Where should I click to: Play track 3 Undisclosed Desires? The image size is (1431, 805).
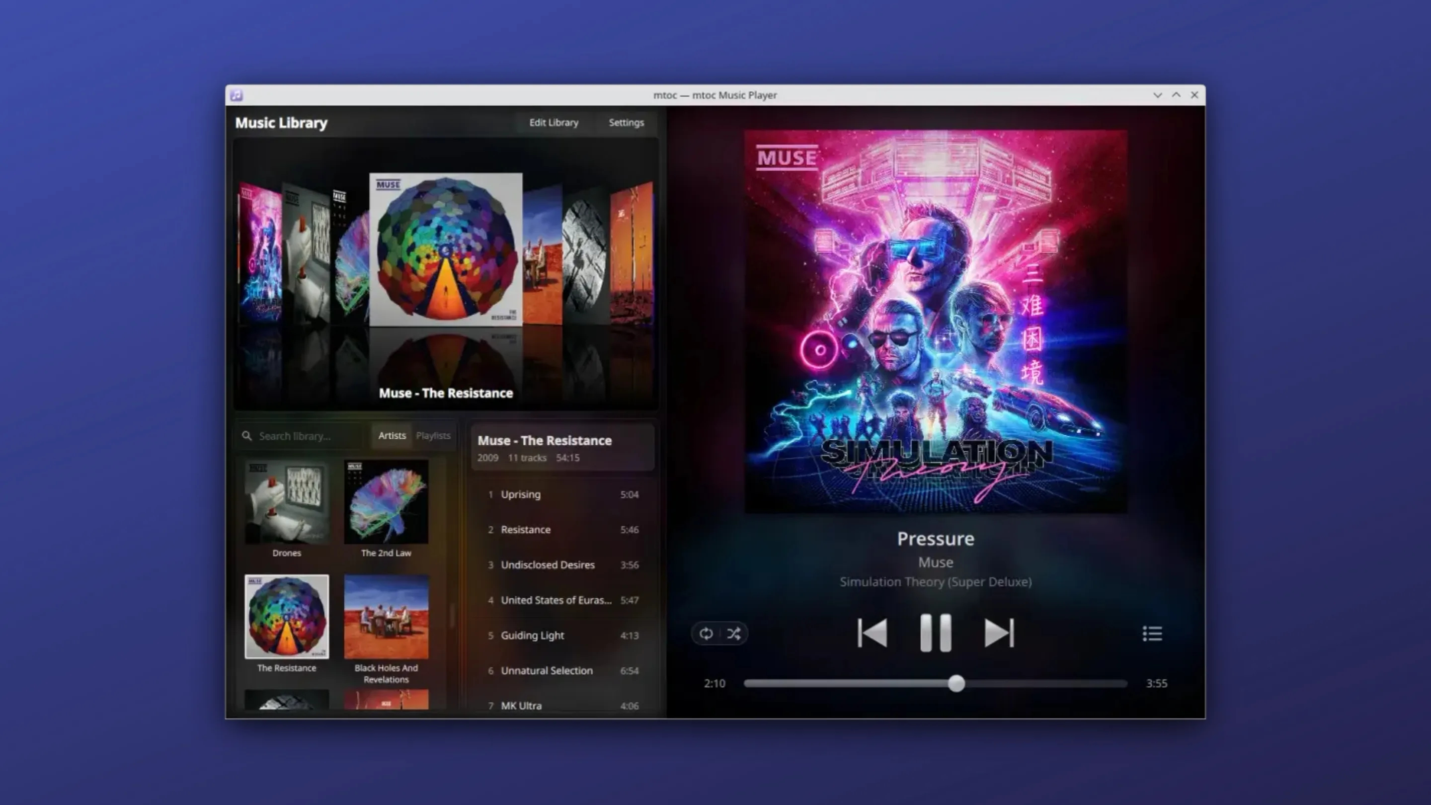click(x=563, y=565)
